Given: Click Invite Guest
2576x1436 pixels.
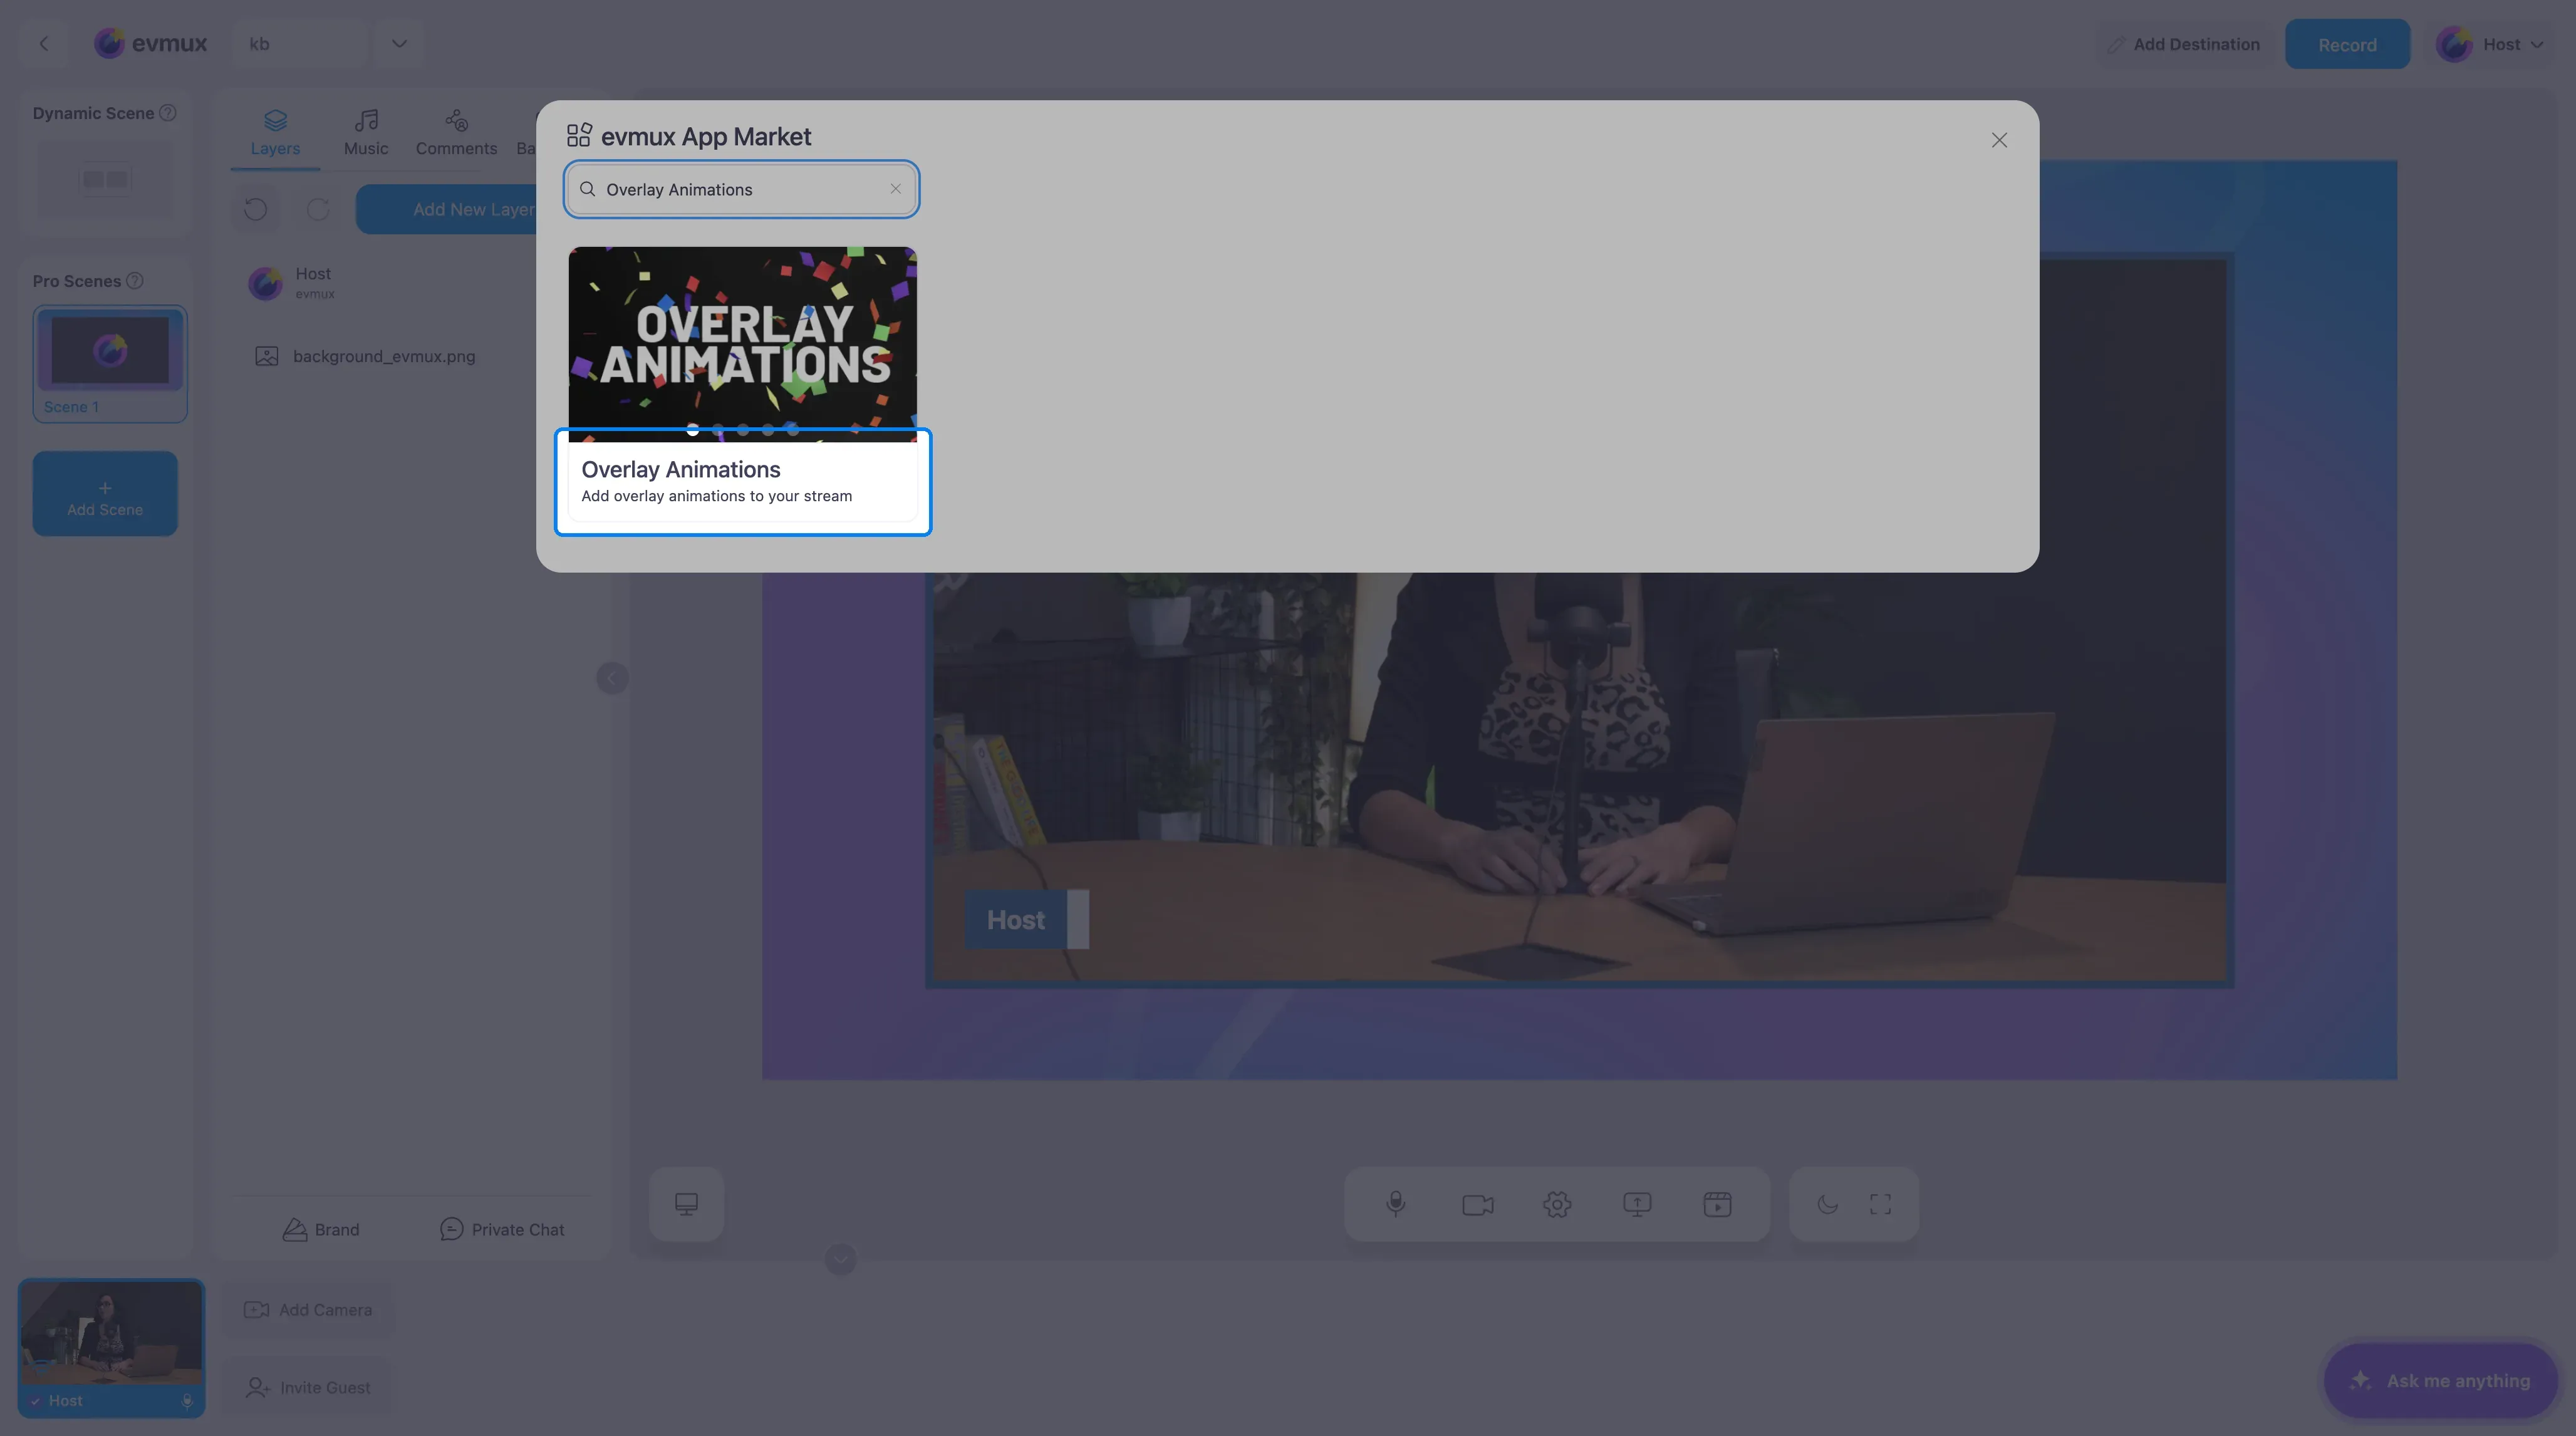Looking at the screenshot, I should 308,1388.
